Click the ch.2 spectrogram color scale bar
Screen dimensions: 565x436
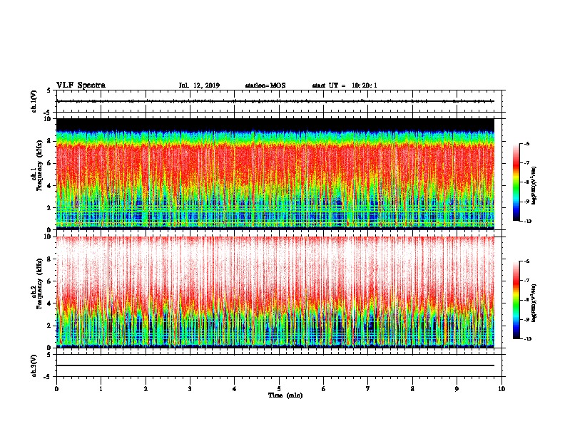(516, 300)
